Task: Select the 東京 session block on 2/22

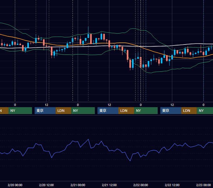Action: tap(171, 111)
